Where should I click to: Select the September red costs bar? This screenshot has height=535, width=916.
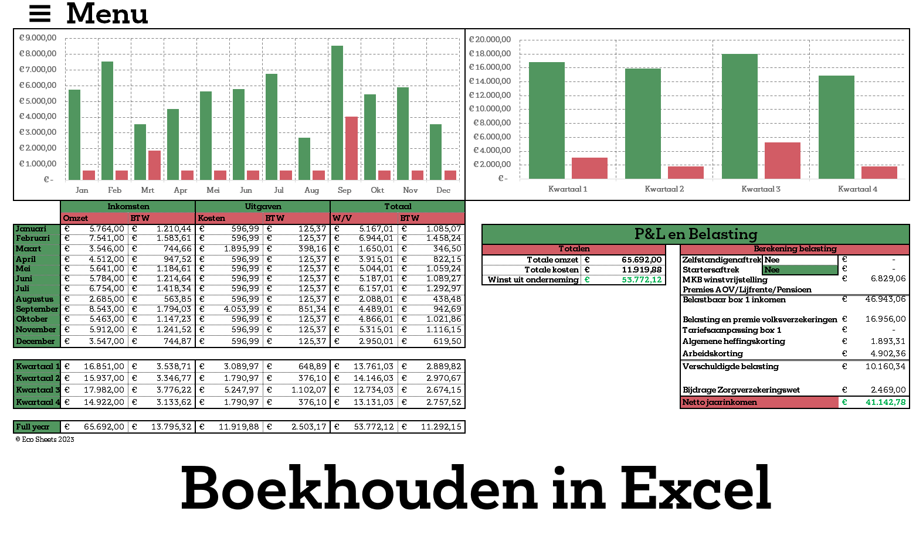point(351,148)
